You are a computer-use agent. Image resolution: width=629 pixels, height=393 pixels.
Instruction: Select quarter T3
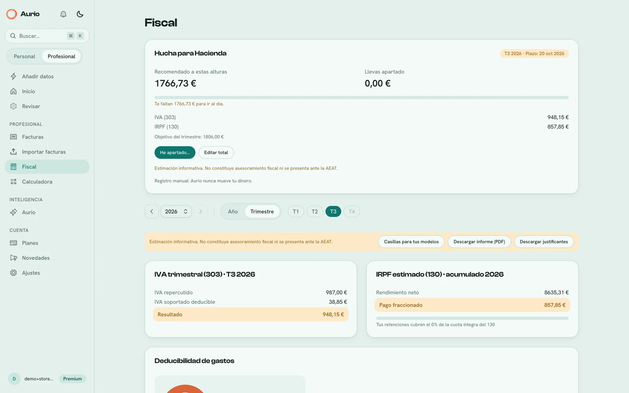tap(333, 211)
